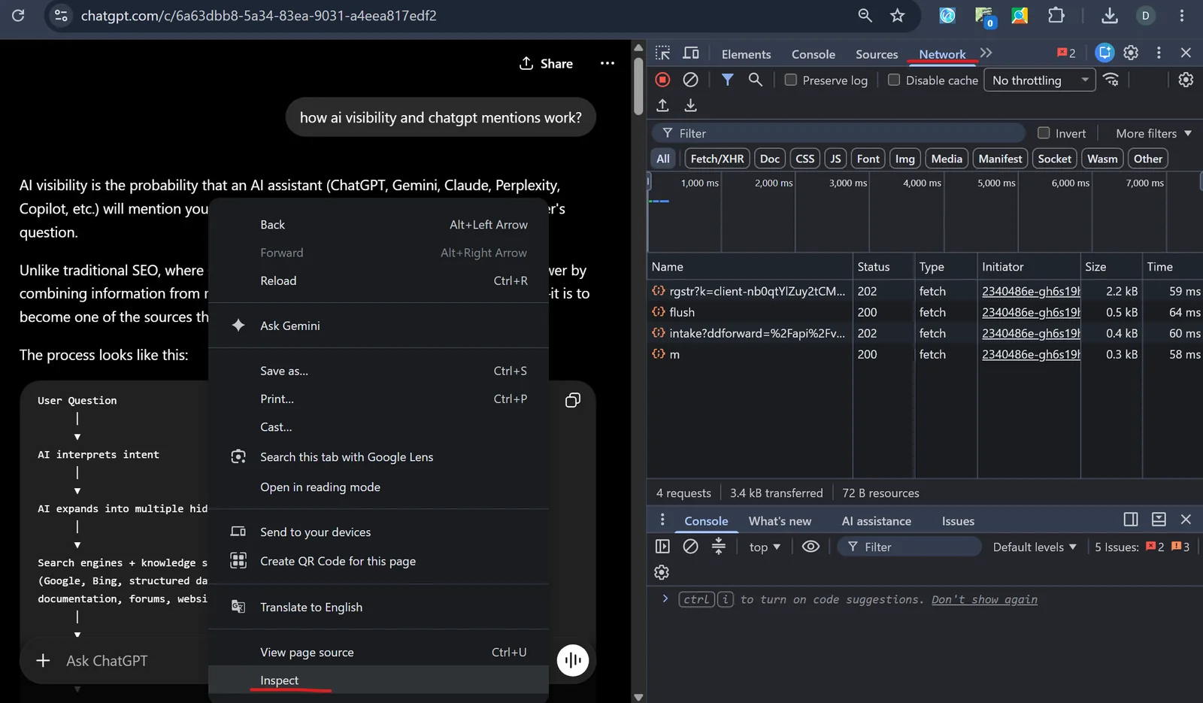The width and height of the screenshot is (1203, 703).
Task: Switch to the Elements tab
Action: 746,54
